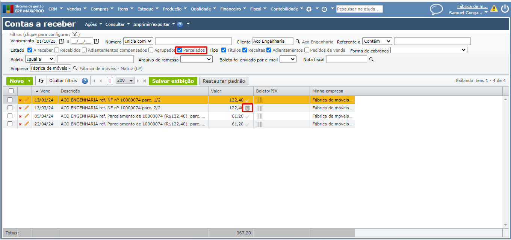This screenshot has height=240, width=511.
Task: Open calendar for Vencimento end date
Action: pyautogui.click(x=97, y=42)
